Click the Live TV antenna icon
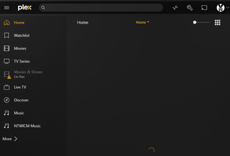The image size is (230, 156). pyautogui.click(x=6, y=87)
